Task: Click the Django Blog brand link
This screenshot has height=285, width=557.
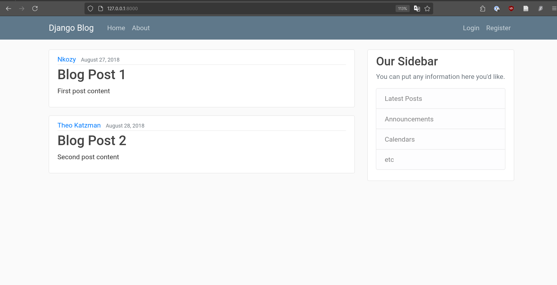Action: 71,28
